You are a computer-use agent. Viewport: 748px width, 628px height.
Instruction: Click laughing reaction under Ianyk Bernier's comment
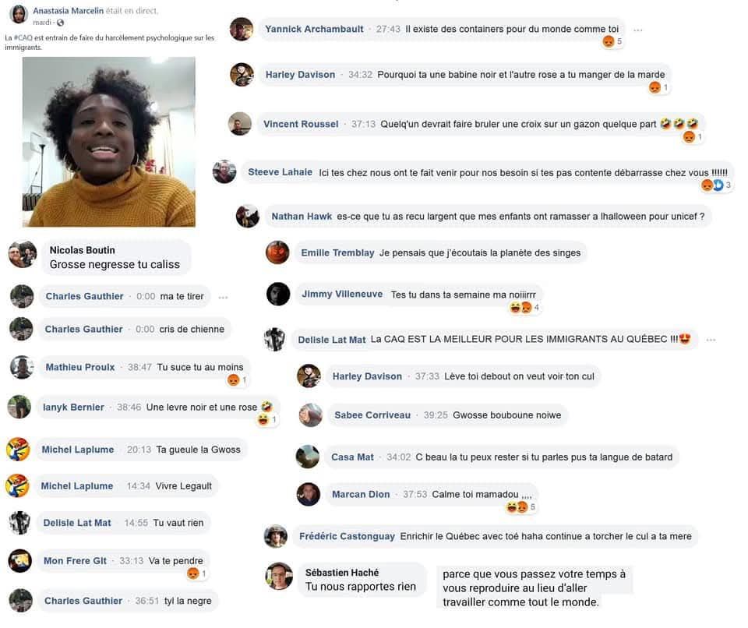263,420
